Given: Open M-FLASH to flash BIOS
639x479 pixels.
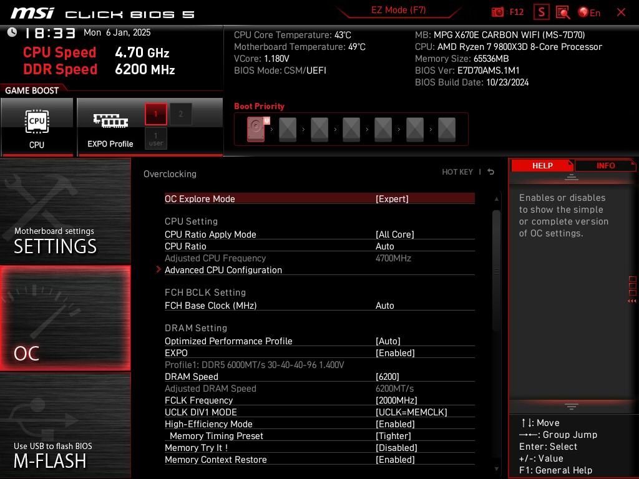Looking at the screenshot, I should click(66, 425).
